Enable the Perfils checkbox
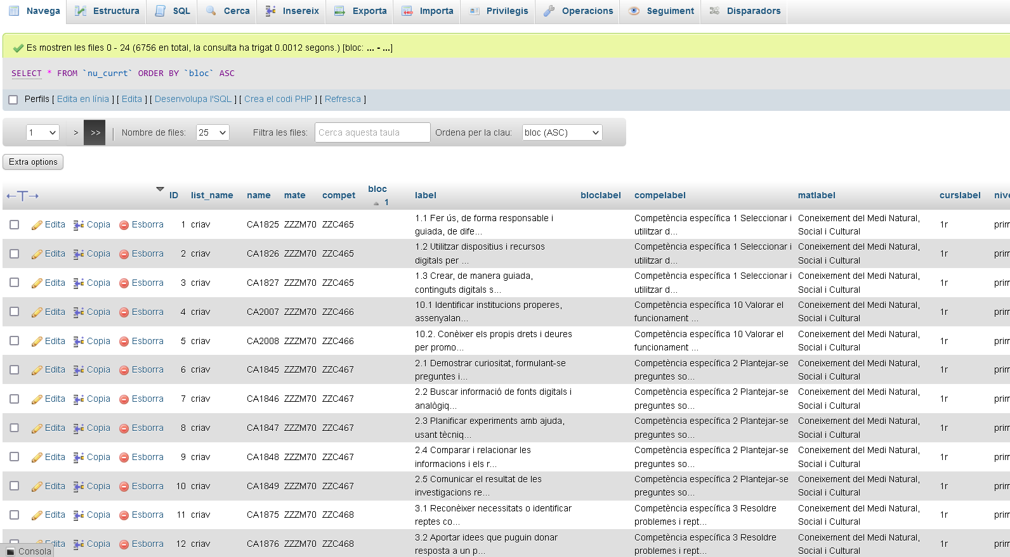Viewport: 1010px width, 557px height. click(x=13, y=99)
